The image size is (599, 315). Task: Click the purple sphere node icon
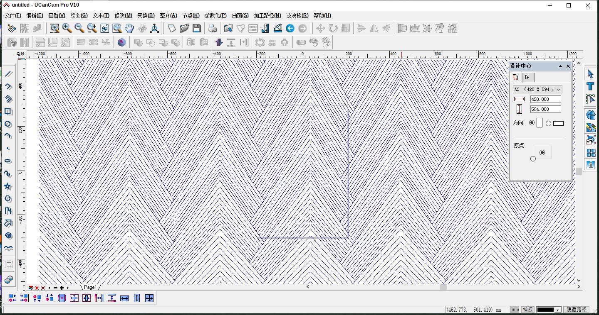[122, 42]
